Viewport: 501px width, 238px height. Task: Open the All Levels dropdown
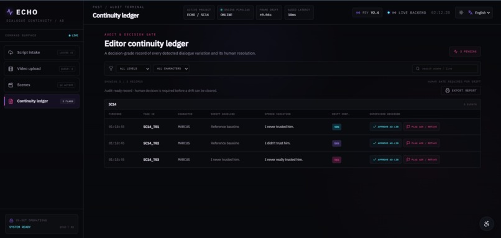tap(133, 69)
